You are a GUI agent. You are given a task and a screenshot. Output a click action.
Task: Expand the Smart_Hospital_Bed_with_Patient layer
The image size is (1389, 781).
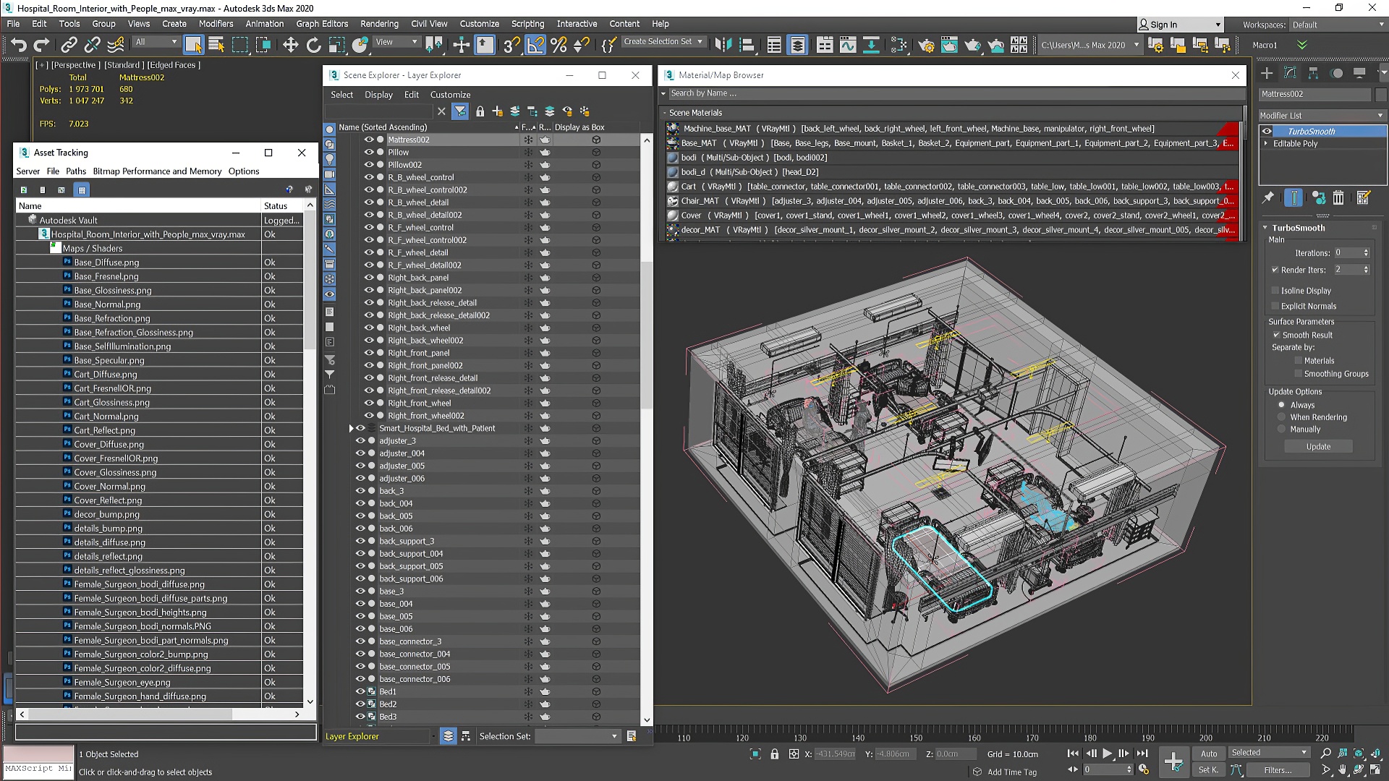click(352, 429)
